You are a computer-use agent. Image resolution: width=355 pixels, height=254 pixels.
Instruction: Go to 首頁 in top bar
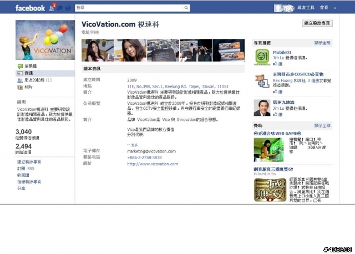coord(324,8)
